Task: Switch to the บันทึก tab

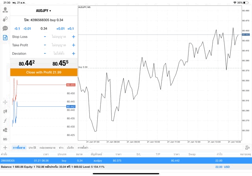Action: (x=70, y=148)
